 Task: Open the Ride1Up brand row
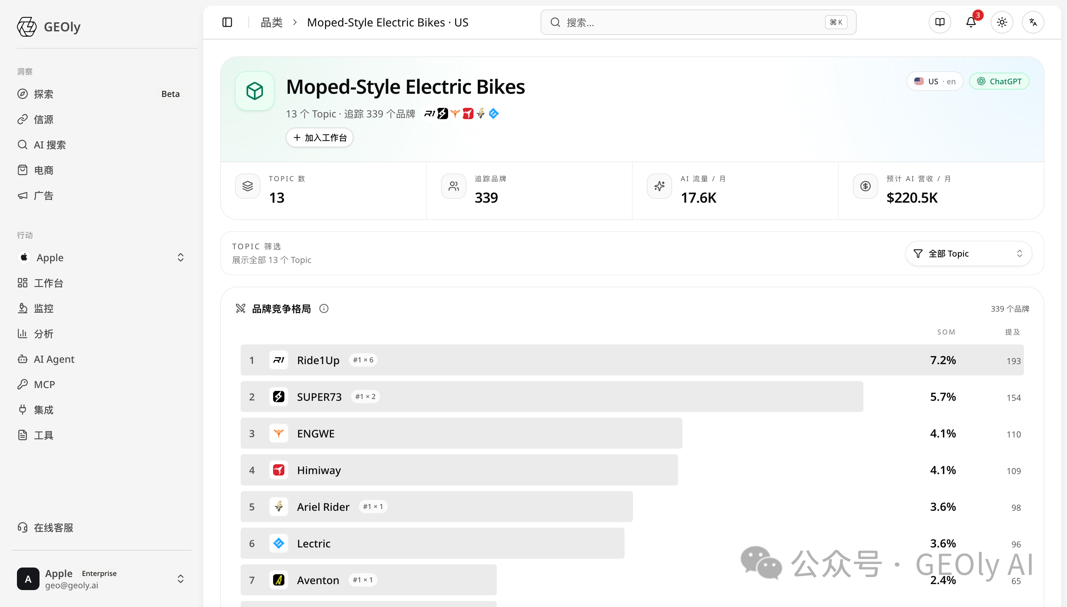pyautogui.click(x=632, y=360)
